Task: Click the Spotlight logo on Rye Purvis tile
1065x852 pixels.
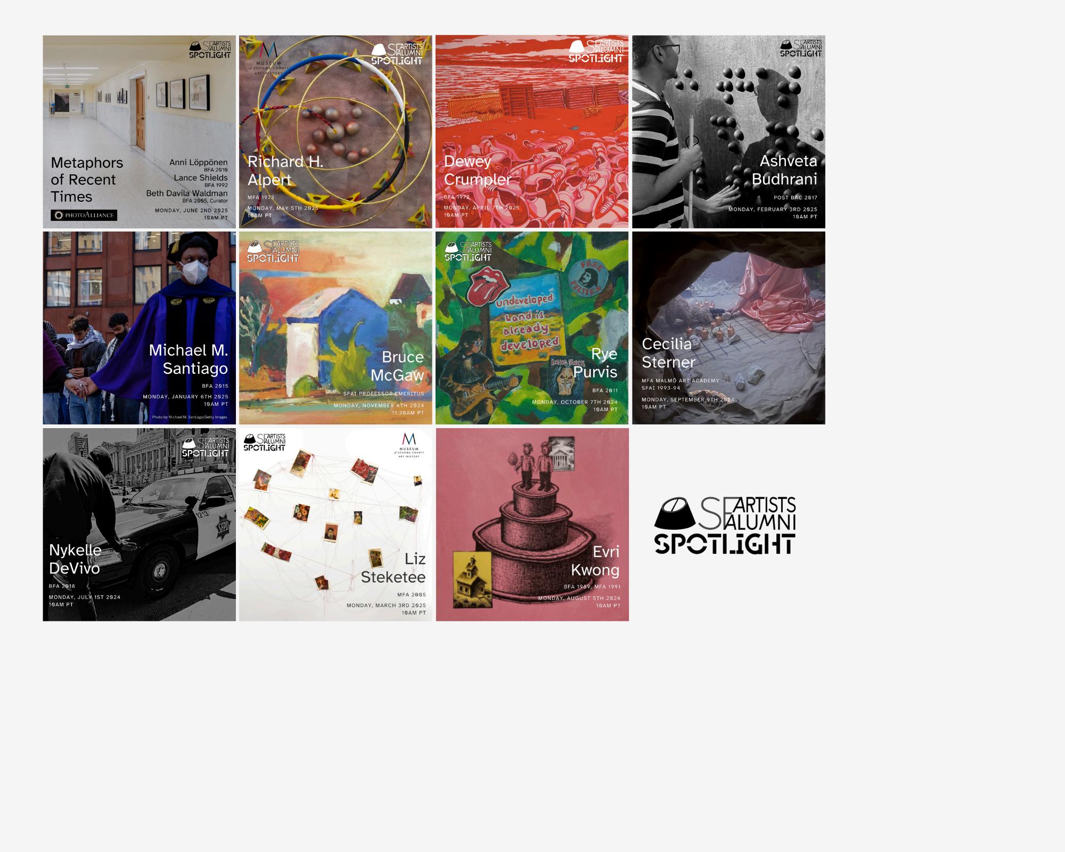Action: (x=469, y=251)
